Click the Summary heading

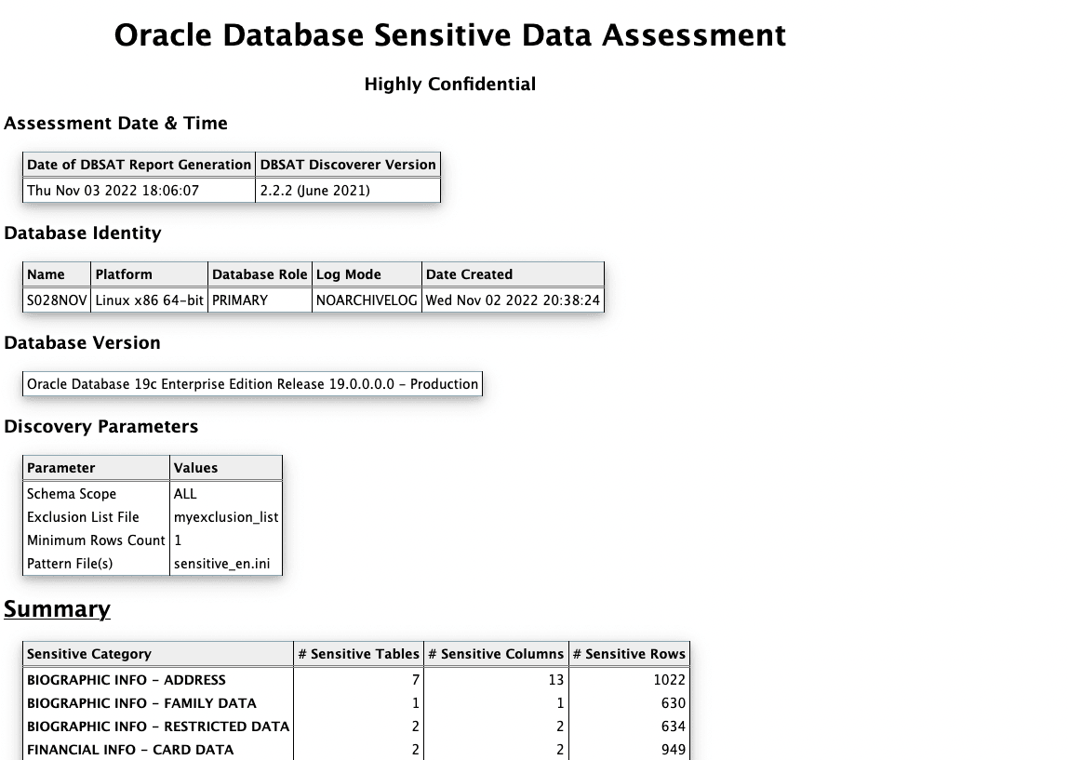(x=57, y=609)
